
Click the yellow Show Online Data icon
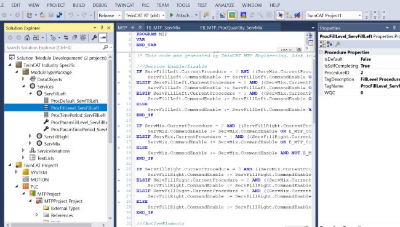[289, 15]
